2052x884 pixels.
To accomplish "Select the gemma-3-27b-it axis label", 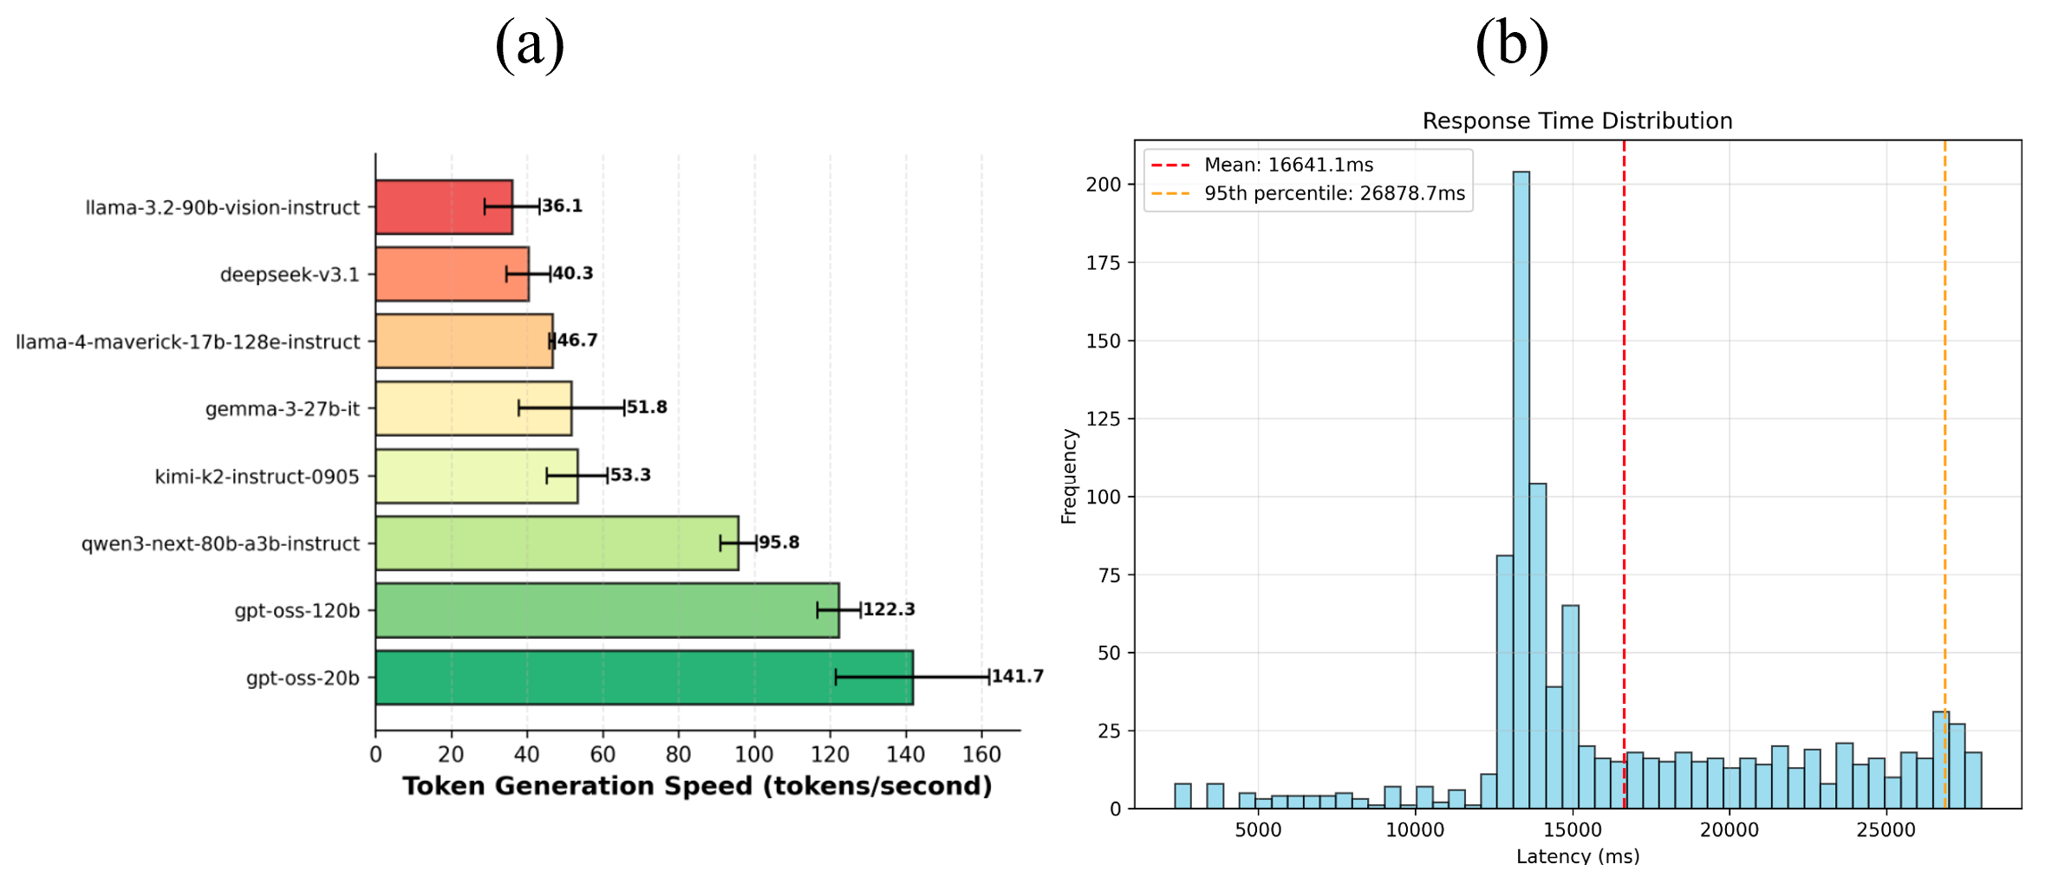I will pyautogui.click(x=282, y=409).
